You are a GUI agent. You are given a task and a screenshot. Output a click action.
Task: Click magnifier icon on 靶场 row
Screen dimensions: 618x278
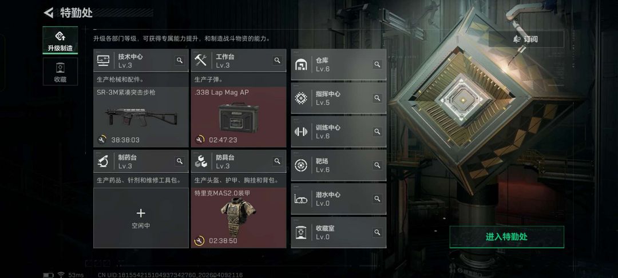[377, 165]
